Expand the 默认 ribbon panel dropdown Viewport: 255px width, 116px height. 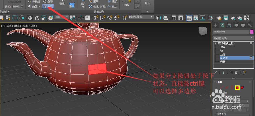[147, 12]
